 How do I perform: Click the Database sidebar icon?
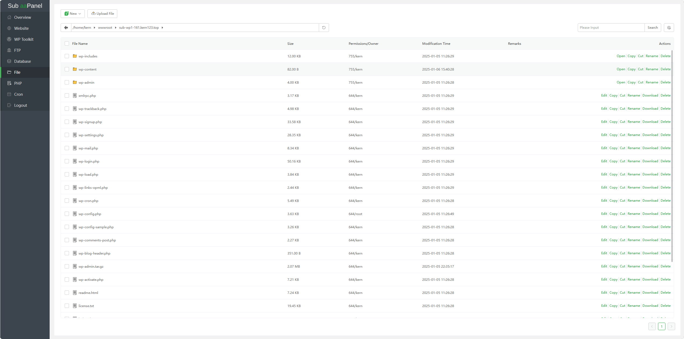(9, 61)
